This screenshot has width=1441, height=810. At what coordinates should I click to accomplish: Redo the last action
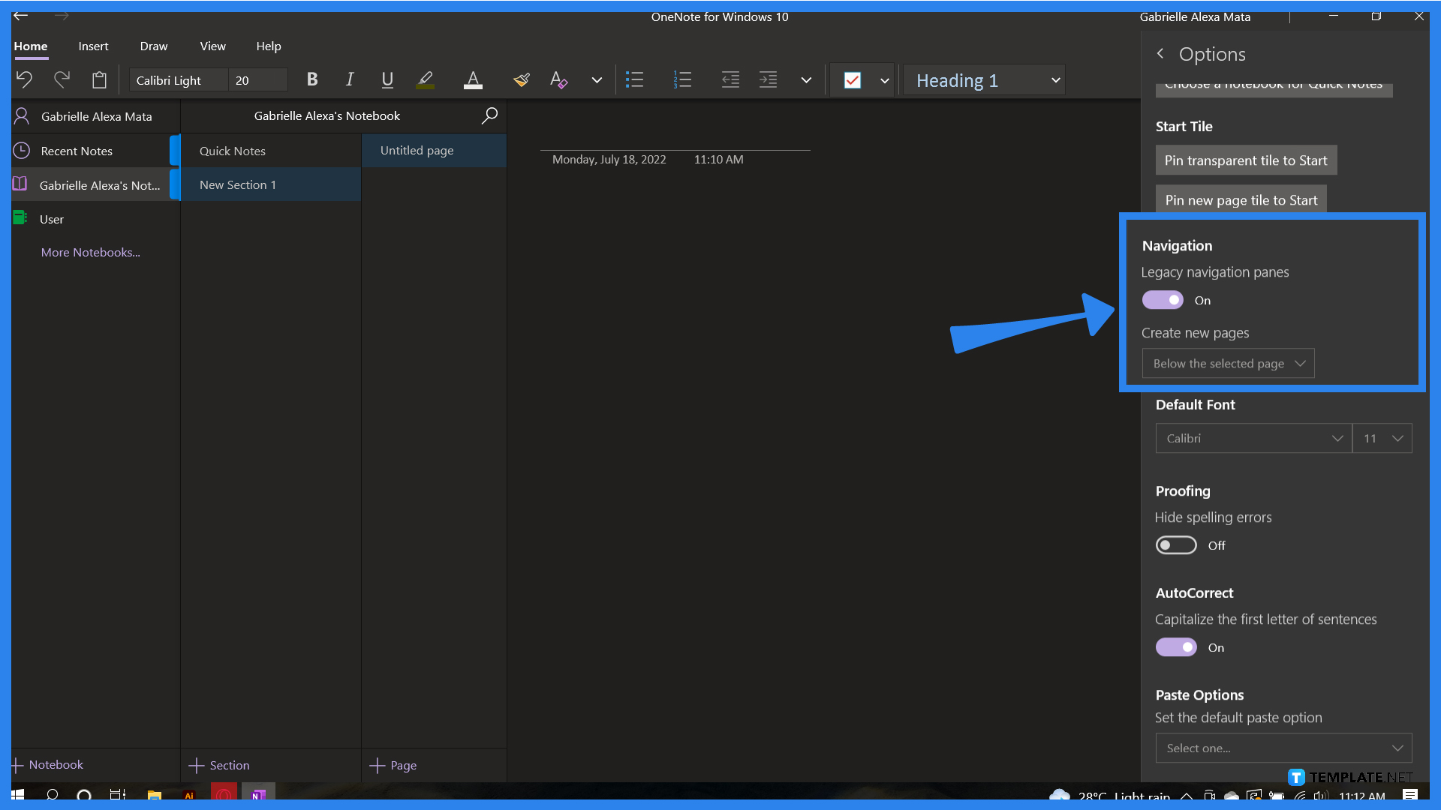tap(62, 79)
